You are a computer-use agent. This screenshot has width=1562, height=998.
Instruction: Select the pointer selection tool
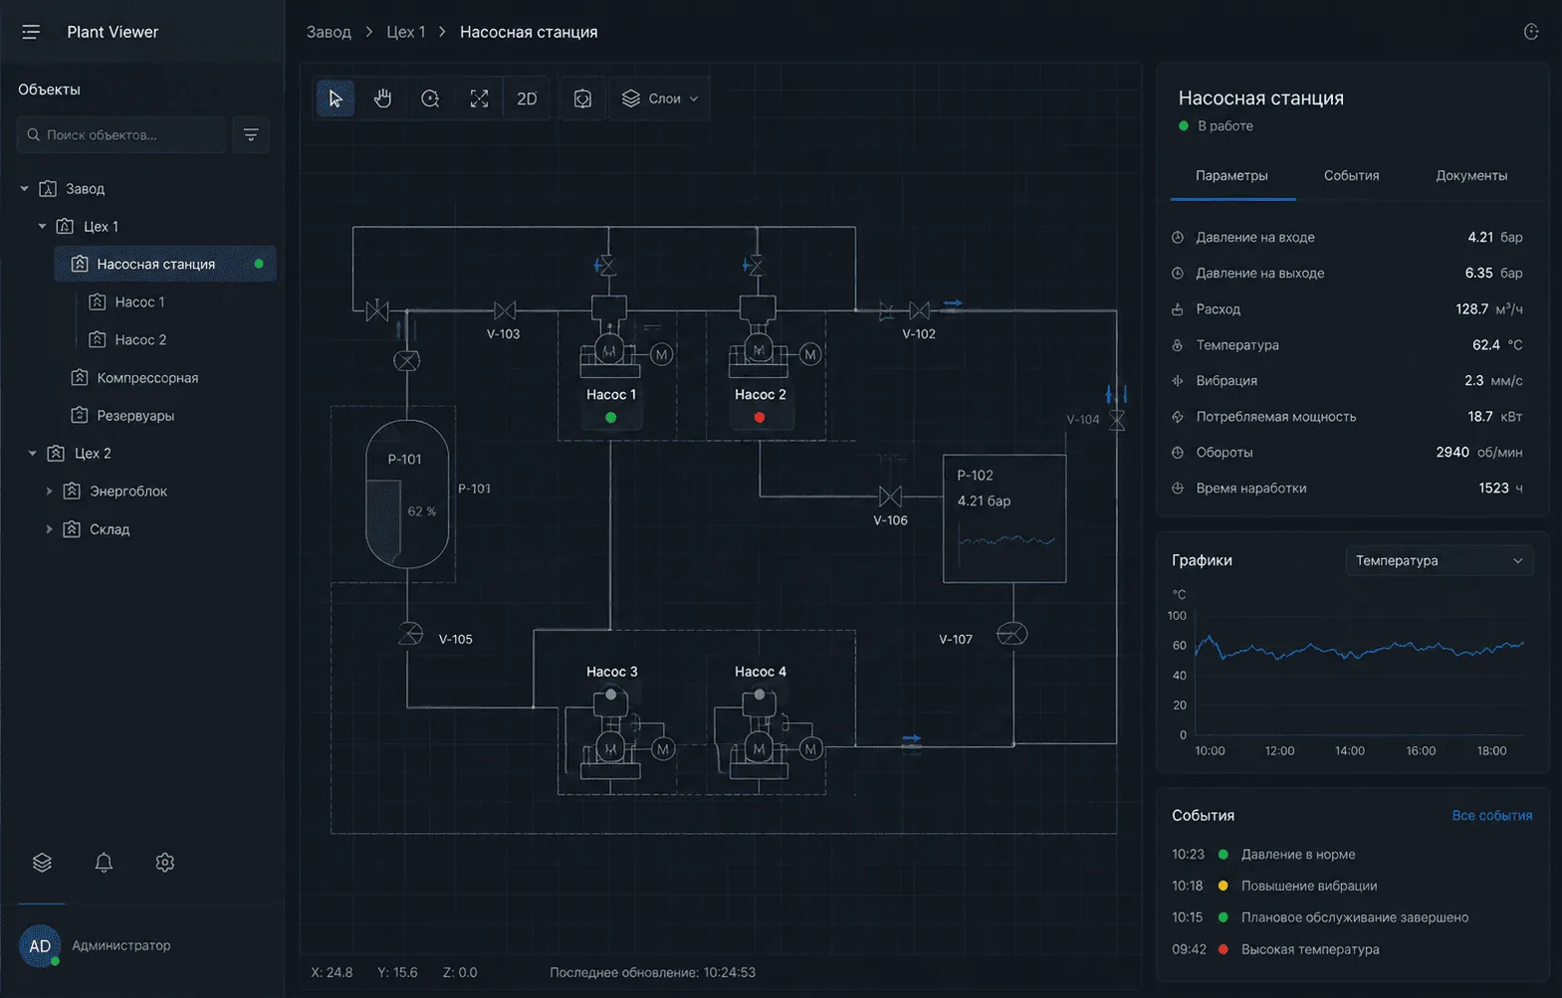[x=335, y=99]
